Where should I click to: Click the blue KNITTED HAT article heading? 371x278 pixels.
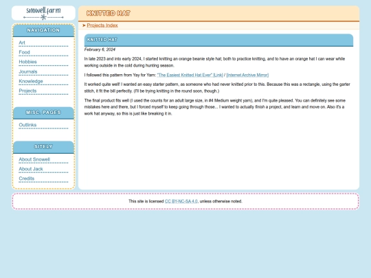coord(102,40)
